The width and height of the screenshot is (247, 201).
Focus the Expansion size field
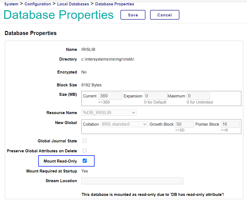click(x=155, y=96)
